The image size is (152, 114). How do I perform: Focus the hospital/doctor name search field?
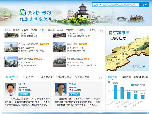click(x=120, y=5)
